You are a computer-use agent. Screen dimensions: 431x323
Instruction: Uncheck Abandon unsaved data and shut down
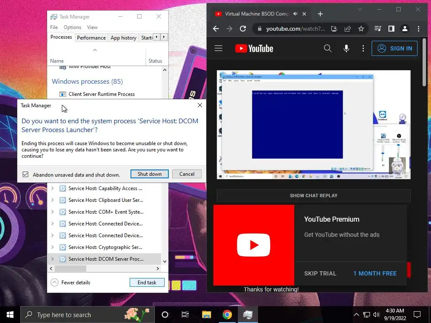tap(26, 175)
